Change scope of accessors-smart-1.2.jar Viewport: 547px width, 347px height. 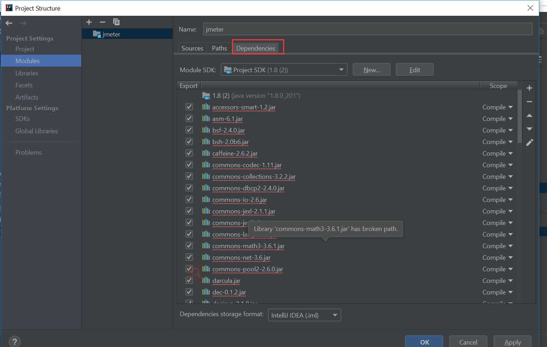[x=498, y=107]
